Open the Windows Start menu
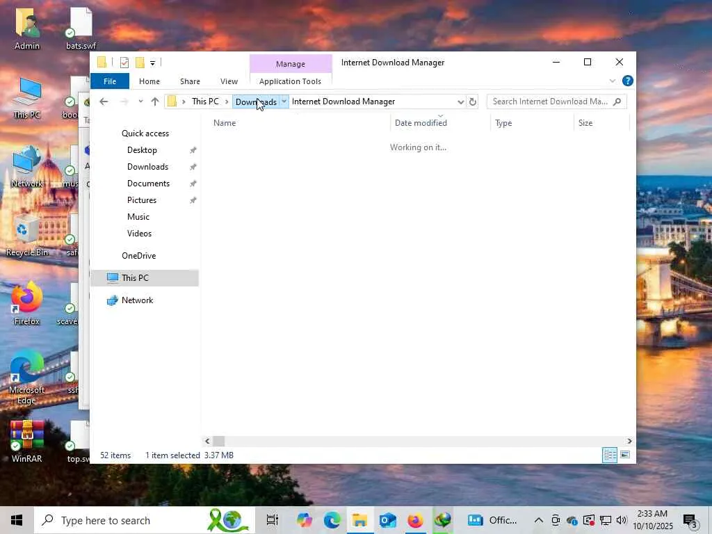 (17, 520)
